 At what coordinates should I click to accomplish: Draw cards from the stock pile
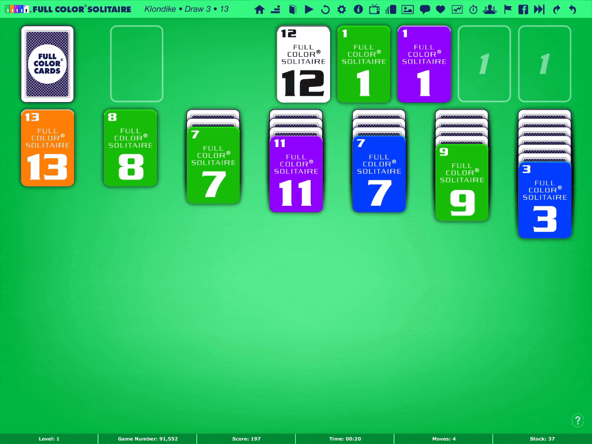[x=47, y=64]
